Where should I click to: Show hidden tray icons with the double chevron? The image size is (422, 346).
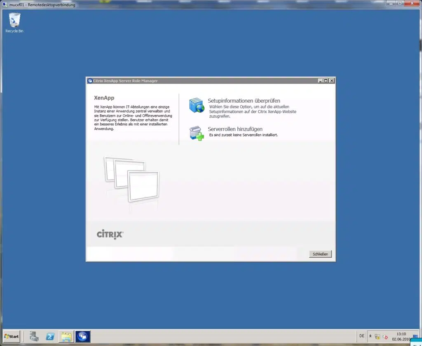pos(370,336)
